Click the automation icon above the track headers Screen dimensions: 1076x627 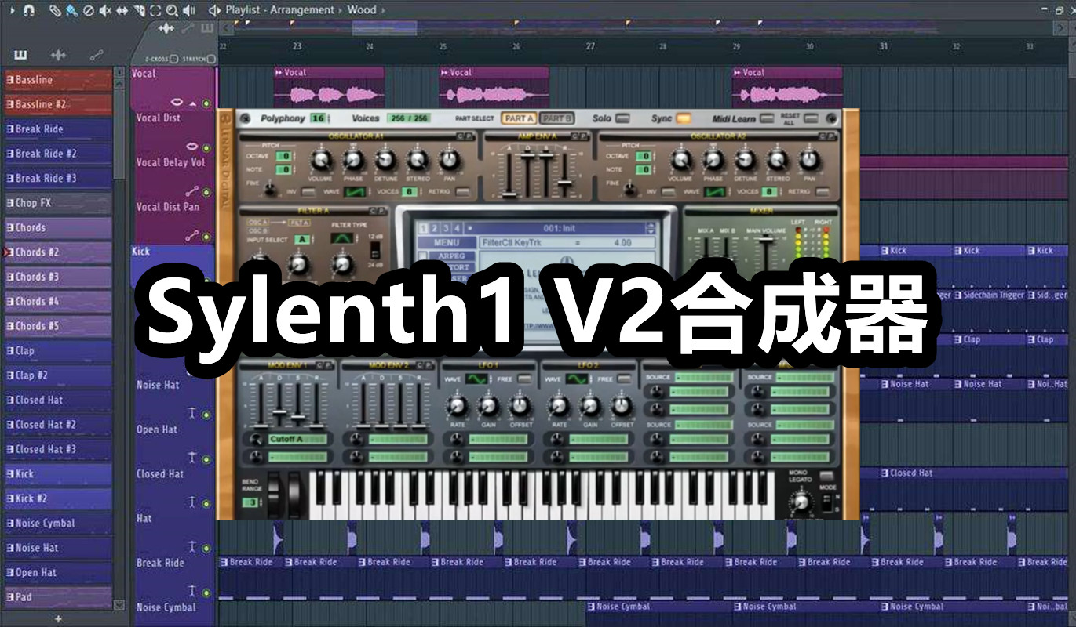point(188,28)
